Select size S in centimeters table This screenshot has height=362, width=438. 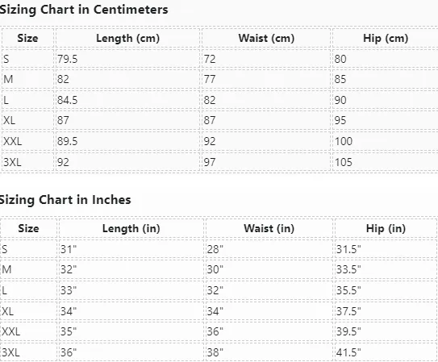point(6,59)
